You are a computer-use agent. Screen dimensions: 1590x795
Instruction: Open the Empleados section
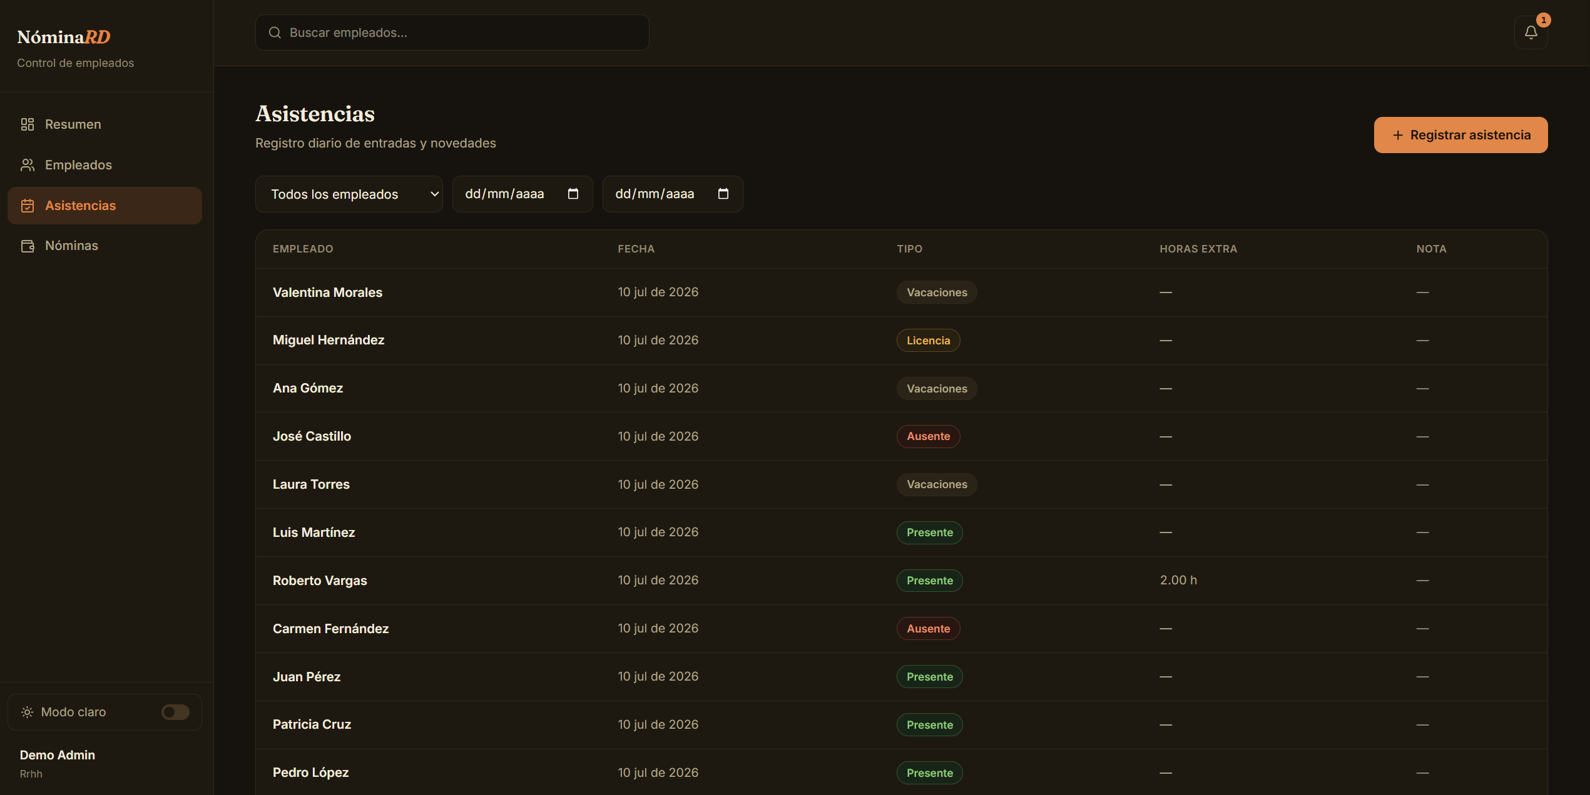104,165
